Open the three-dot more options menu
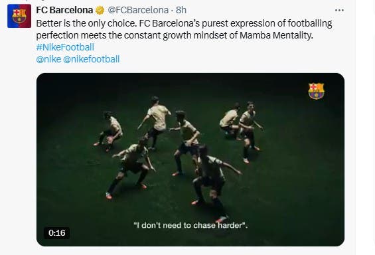Screen dimensions: 375x255 (x=339, y=10)
